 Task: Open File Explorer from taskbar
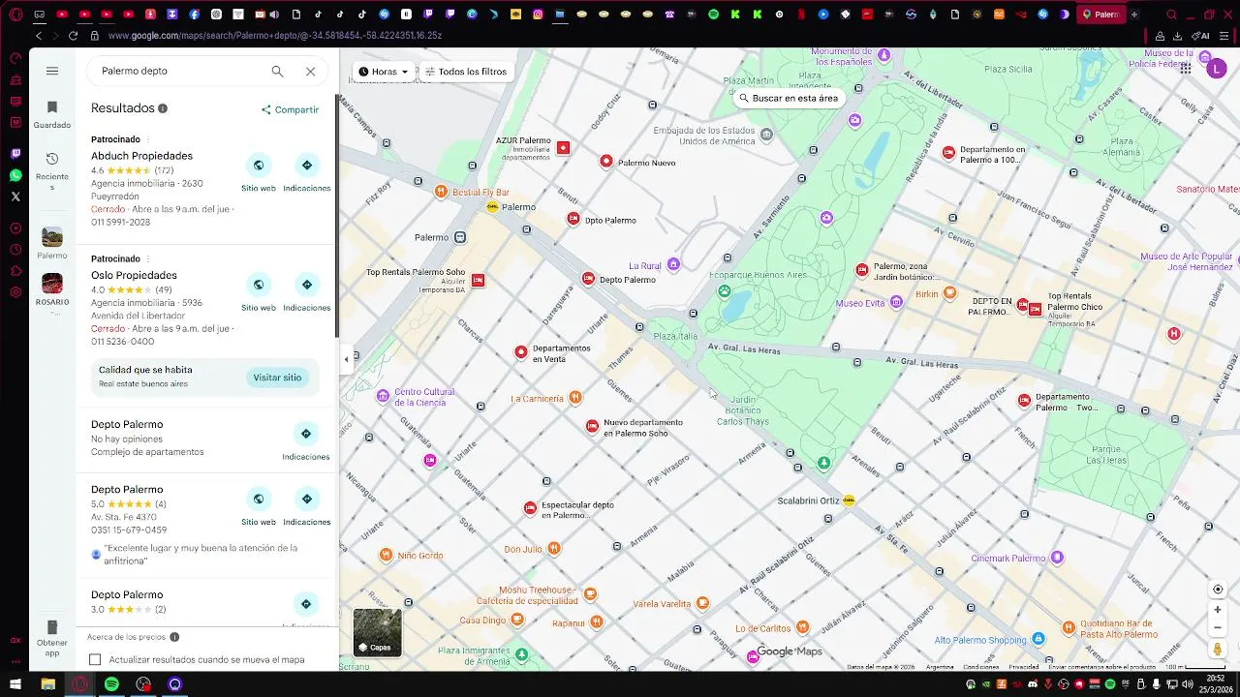point(47,684)
